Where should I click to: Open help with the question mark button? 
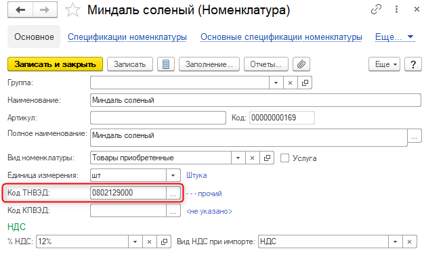pyautogui.click(x=413, y=64)
